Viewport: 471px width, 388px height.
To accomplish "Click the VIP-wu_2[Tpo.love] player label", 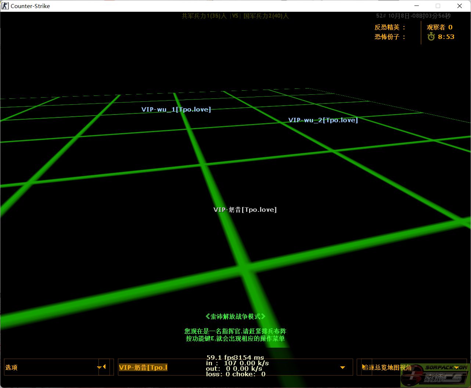I will pos(323,120).
